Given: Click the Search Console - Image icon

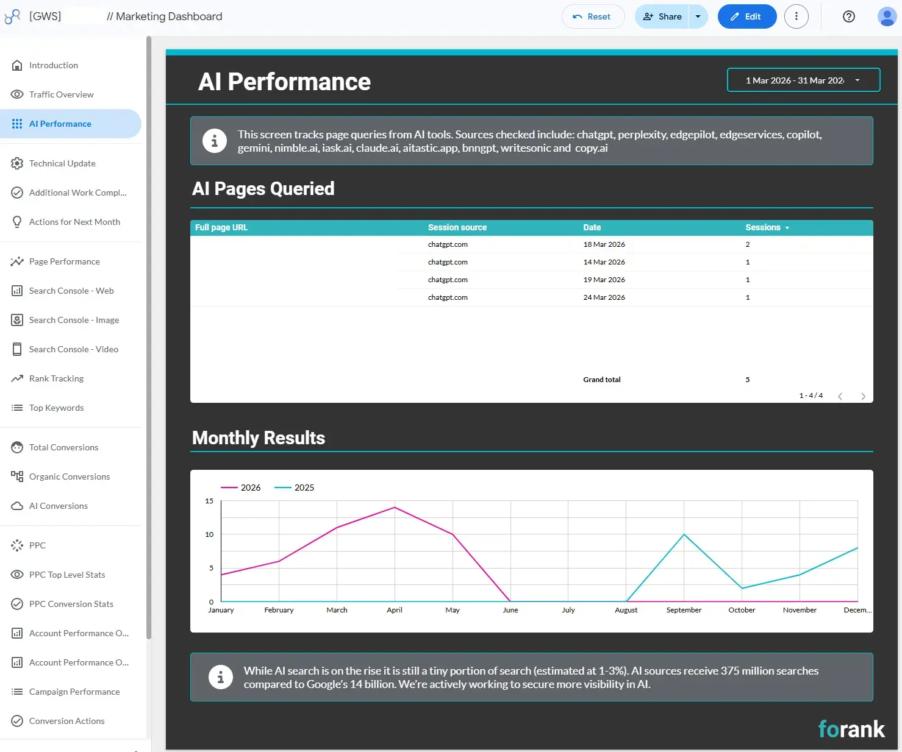Looking at the screenshot, I should 17,320.
